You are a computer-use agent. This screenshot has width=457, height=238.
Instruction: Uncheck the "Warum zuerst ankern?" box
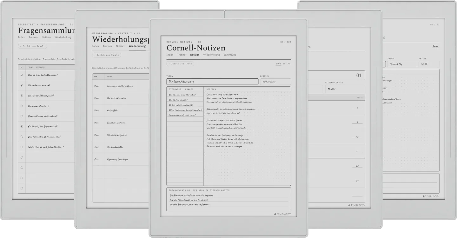pyautogui.click(x=22, y=106)
